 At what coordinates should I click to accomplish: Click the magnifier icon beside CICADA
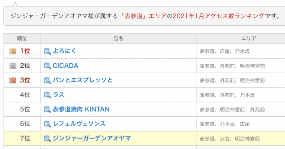pyautogui.click(x=47, y=66)
